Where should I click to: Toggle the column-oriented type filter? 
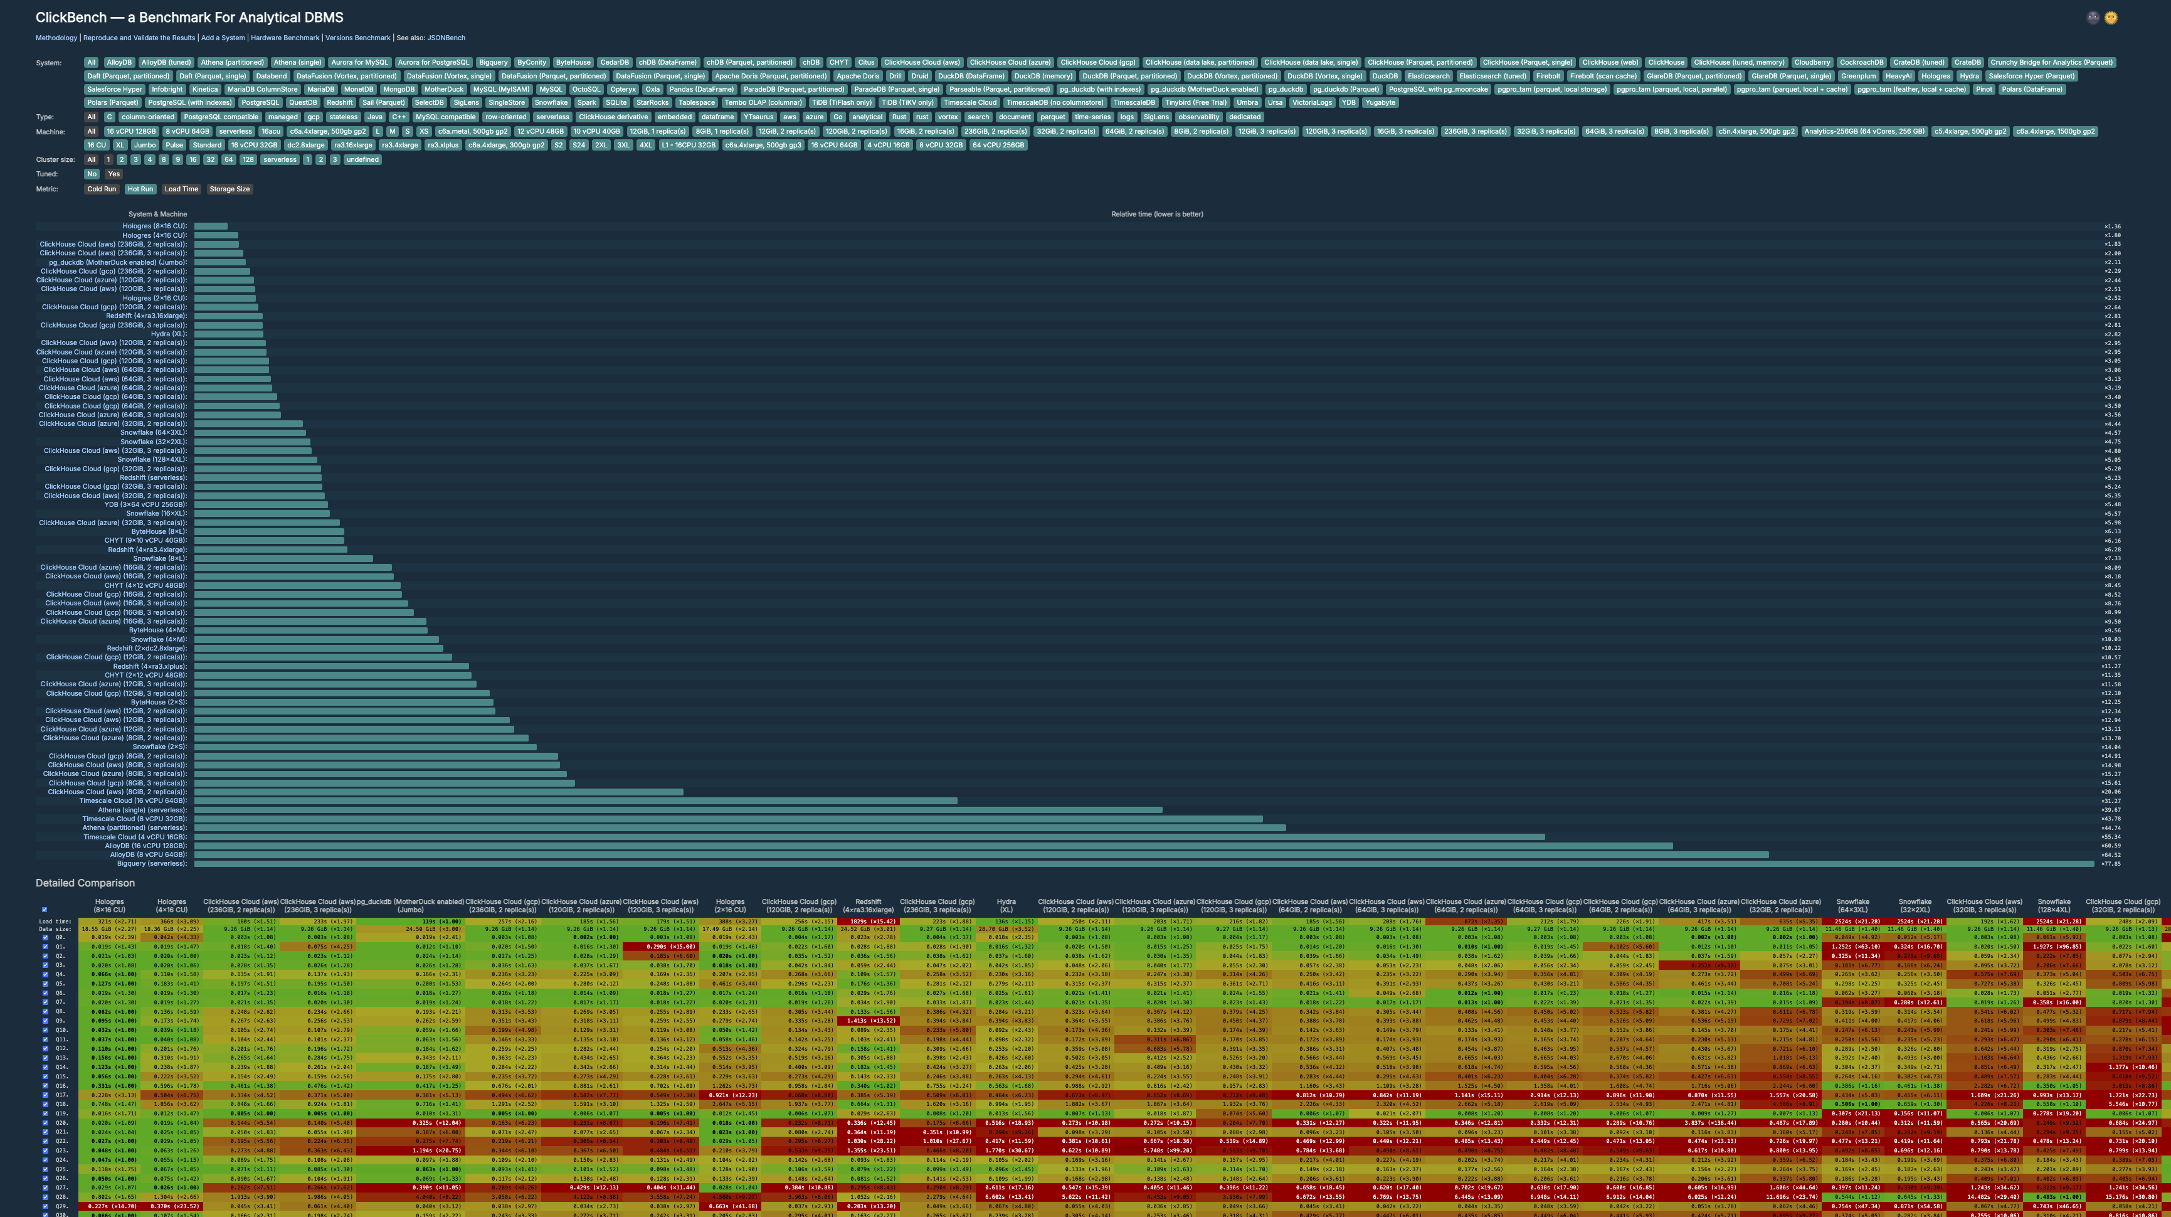[x=147, y=117]
